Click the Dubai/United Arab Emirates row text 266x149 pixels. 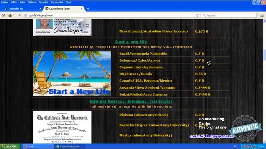143,94
